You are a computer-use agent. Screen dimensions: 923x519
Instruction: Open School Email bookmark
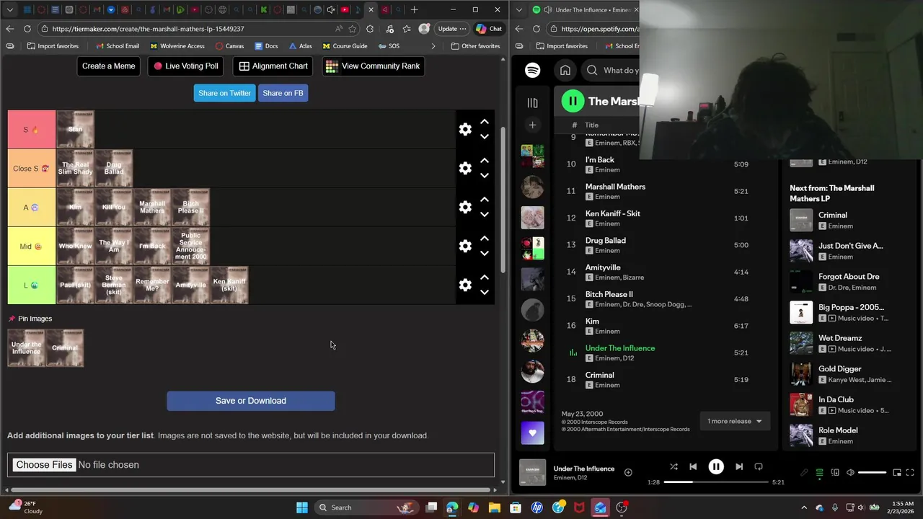coord(117,46)
